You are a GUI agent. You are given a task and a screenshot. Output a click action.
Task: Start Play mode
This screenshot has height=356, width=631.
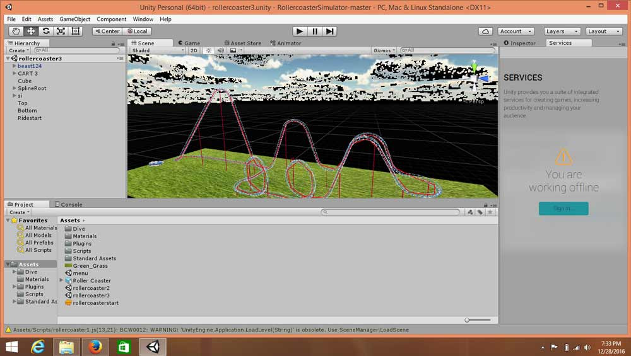(x=299, y=32)
